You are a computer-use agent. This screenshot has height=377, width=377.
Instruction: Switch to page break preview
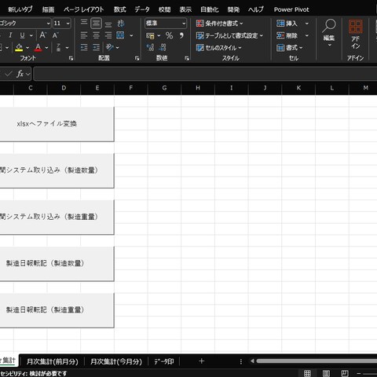pyautogui.click(x=345, y=373)
